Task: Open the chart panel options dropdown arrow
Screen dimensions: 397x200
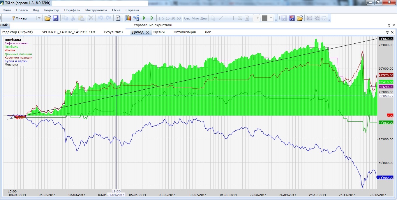Action: 387,32
